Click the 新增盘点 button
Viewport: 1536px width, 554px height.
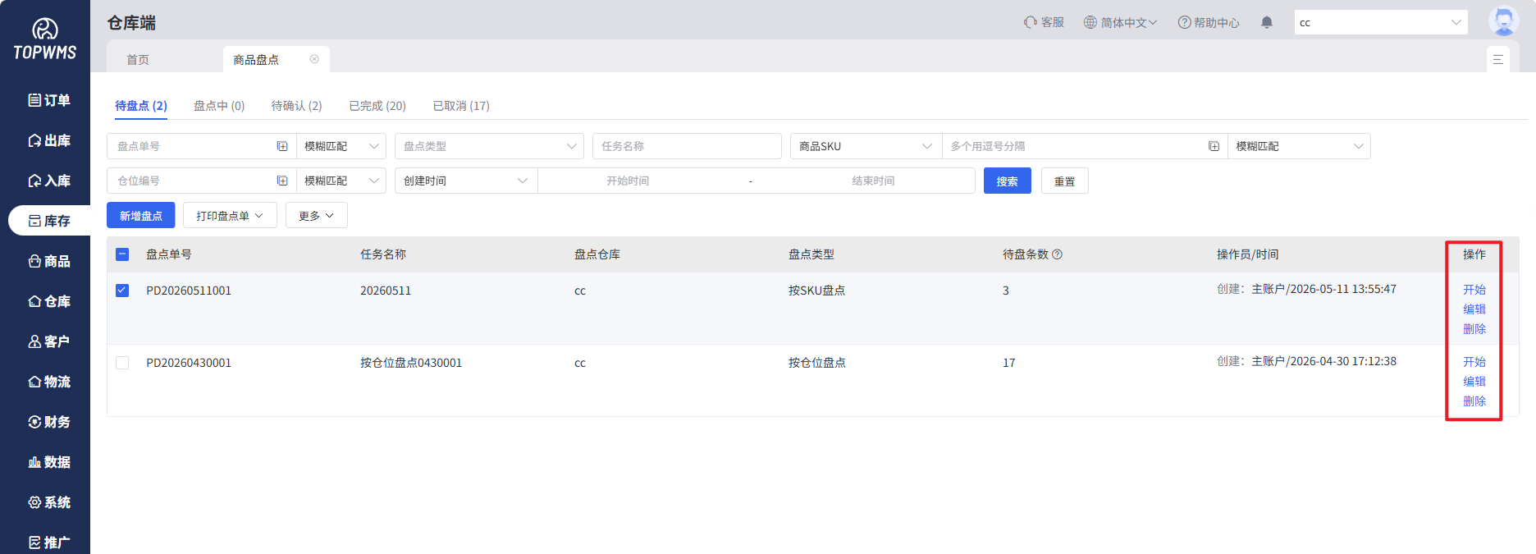click(140, 215)
